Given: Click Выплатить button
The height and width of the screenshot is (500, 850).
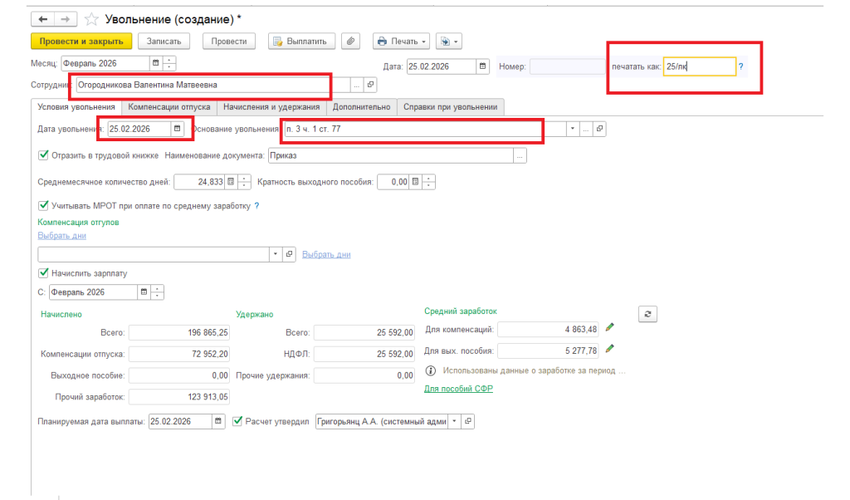Looking at the screenshot, I should pos(301,42).
